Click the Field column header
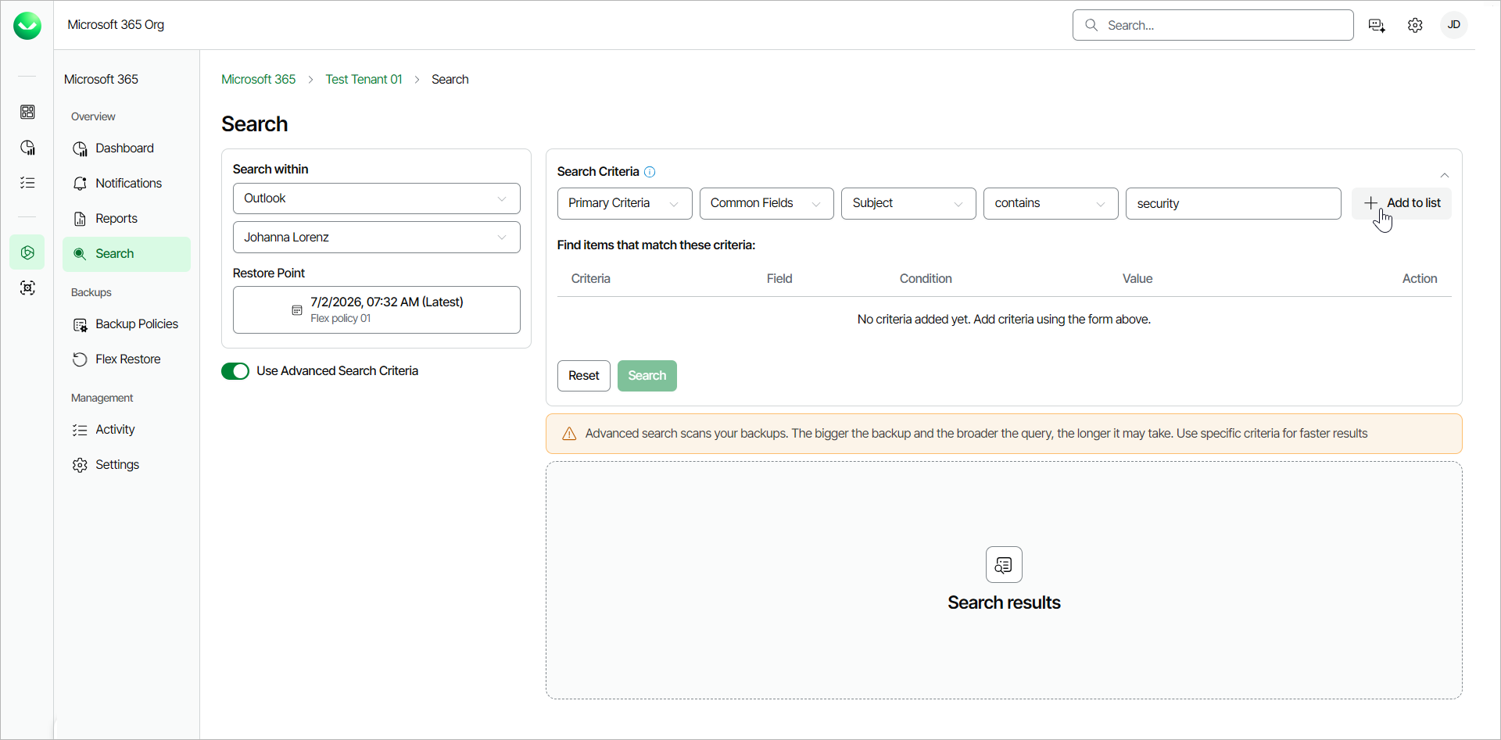This screenshot has height=740, width=1501. click(x=779, y=279)
